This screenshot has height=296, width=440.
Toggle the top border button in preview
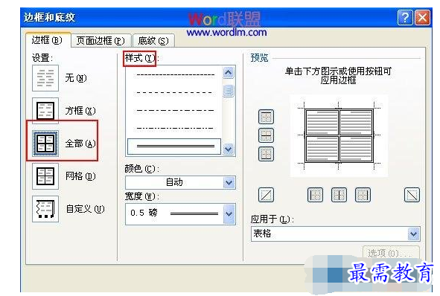point(266,117)
